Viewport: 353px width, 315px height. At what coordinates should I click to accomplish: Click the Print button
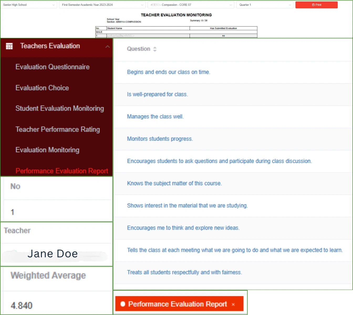[316, 5]
